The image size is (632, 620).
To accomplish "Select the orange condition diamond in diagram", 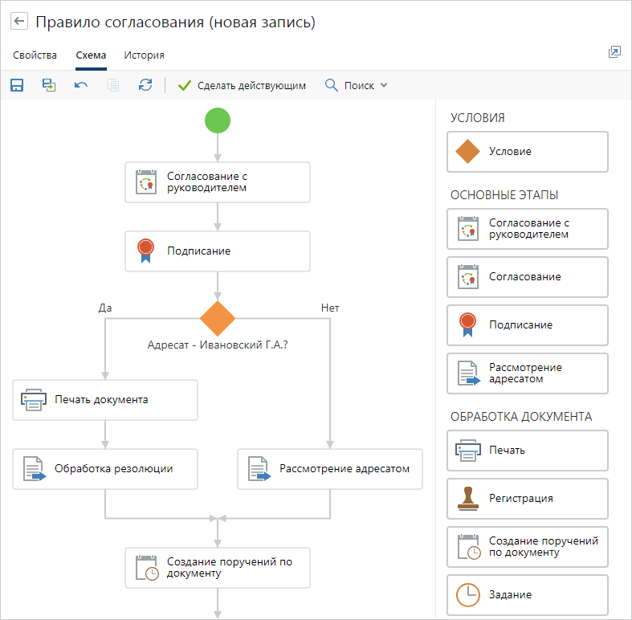I will (218, 319).
